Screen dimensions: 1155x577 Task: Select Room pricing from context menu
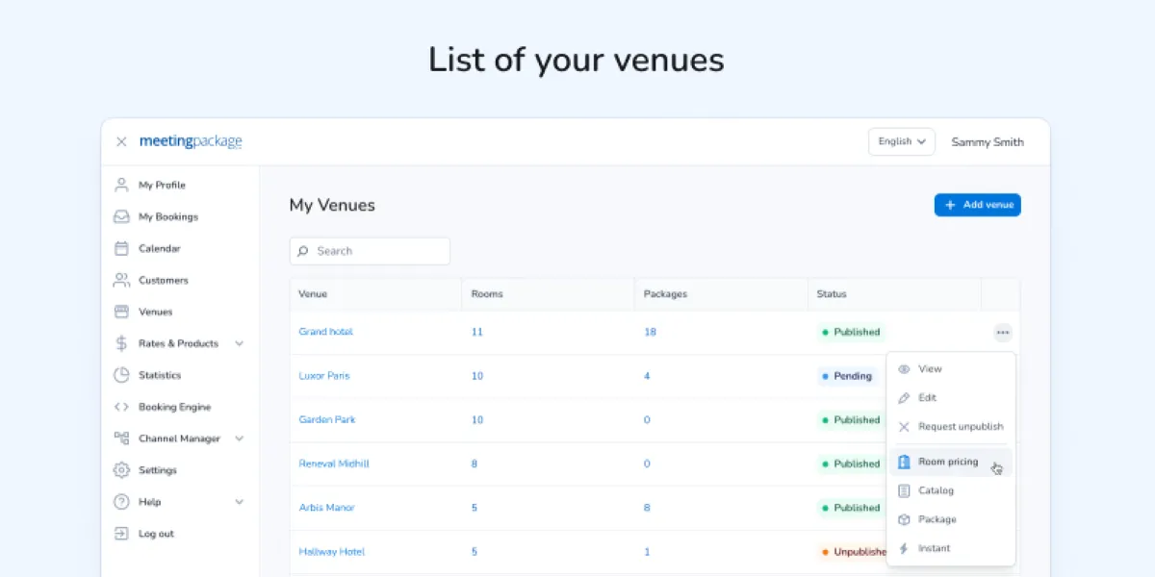948,462
